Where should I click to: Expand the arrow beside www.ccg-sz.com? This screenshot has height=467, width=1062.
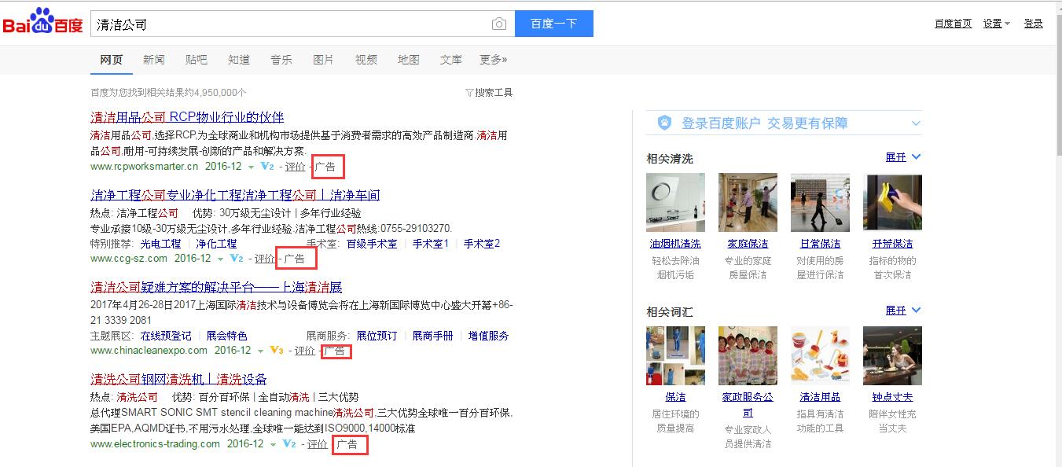tap(221, 259)
